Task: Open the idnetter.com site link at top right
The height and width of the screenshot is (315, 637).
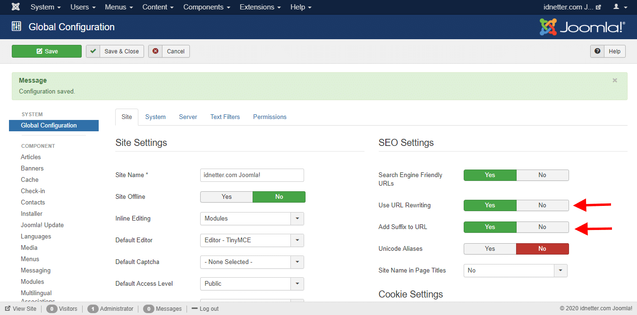Action: tap(572, 7)
